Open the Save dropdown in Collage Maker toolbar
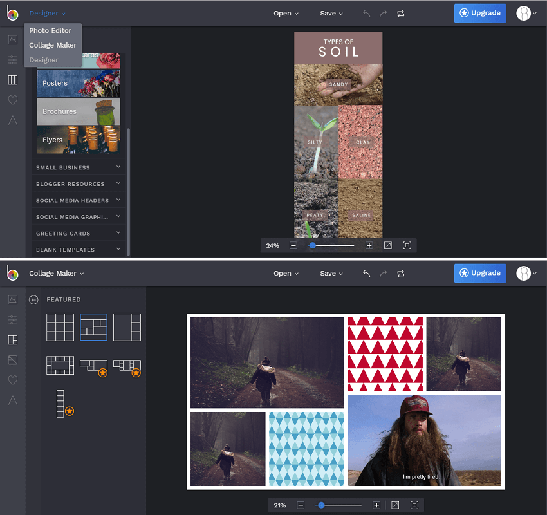The image size is (547, 515). [331, 273]
